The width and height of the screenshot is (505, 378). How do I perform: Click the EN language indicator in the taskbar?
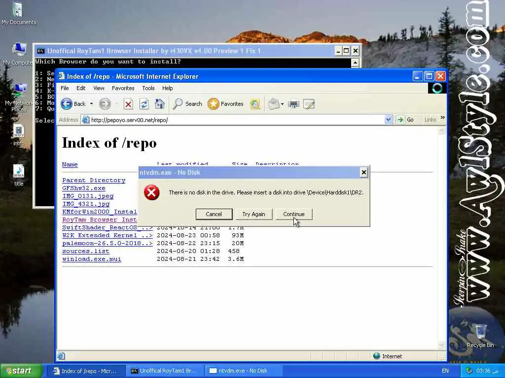pos(445,371)
